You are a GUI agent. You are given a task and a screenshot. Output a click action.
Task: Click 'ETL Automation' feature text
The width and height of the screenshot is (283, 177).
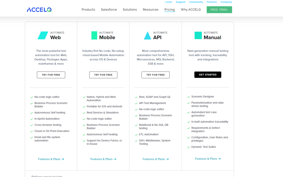pos(149,134)
